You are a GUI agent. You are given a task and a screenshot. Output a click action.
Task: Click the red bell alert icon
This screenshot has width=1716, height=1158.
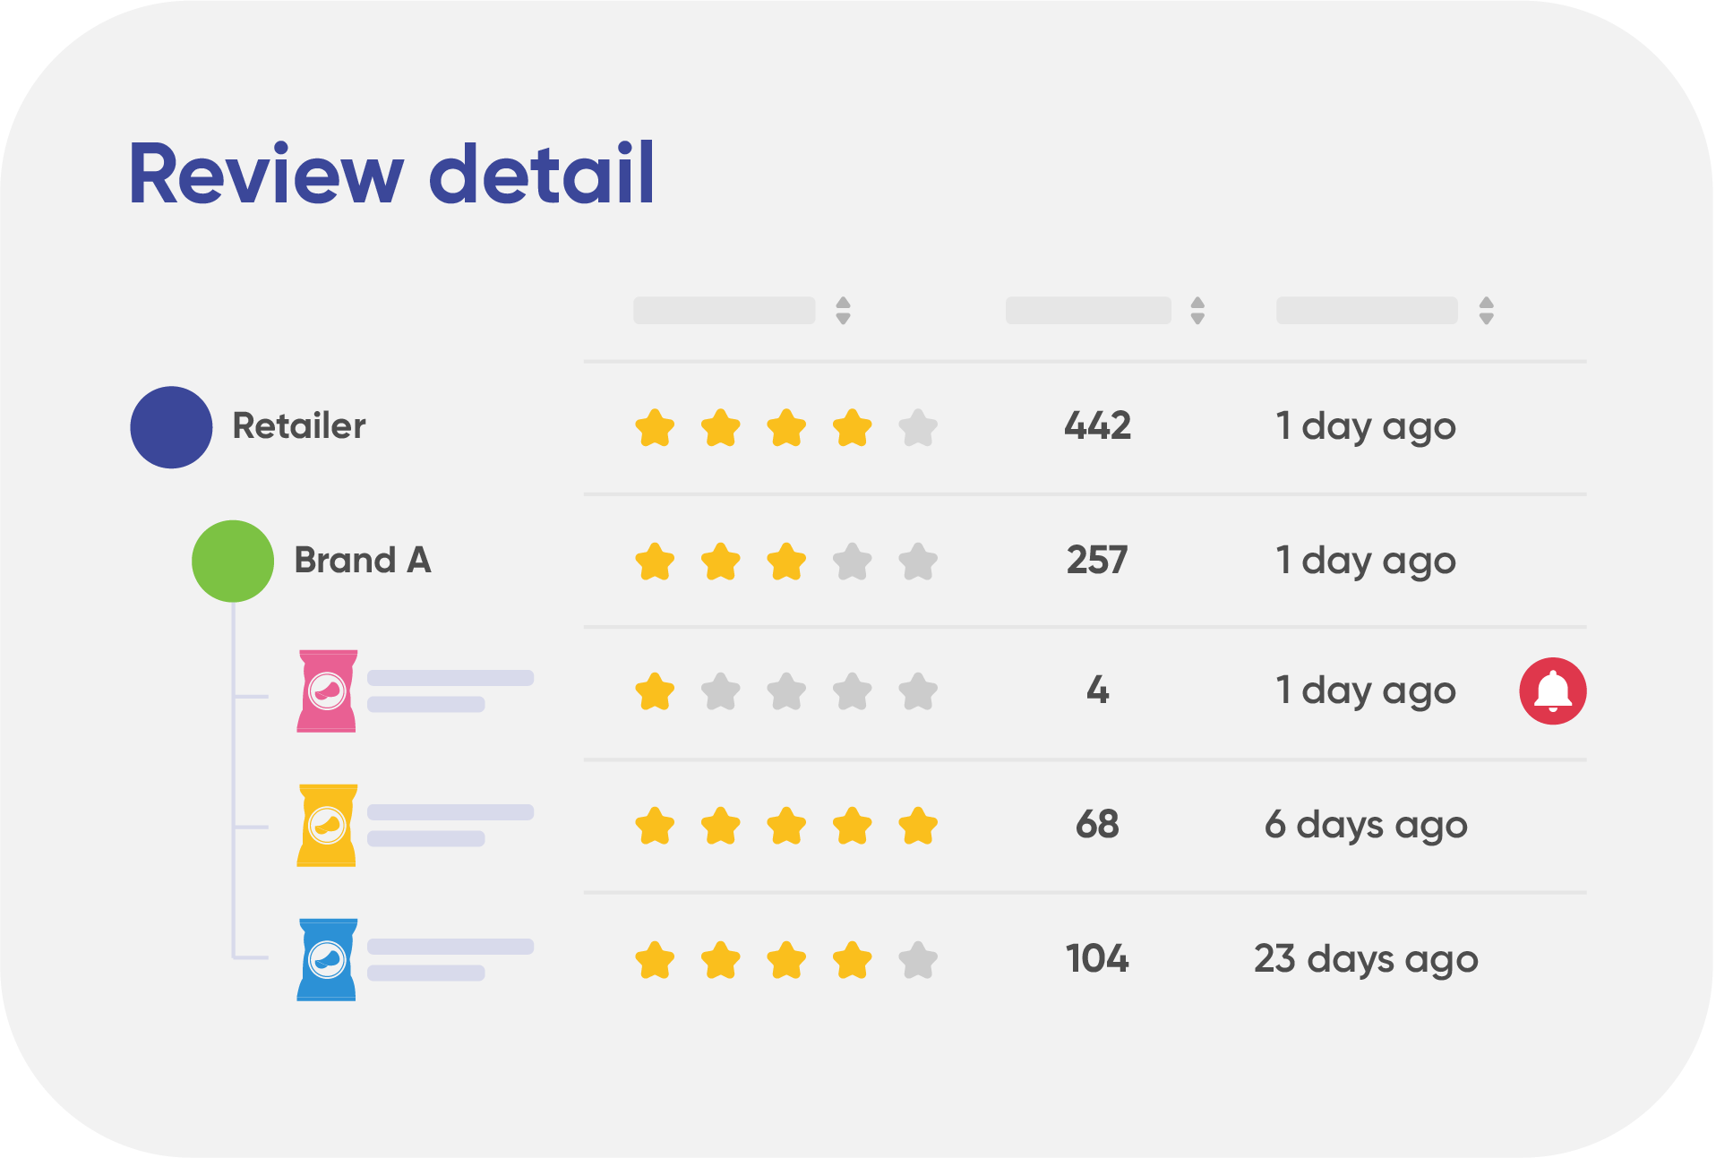tap(1552, 691)
